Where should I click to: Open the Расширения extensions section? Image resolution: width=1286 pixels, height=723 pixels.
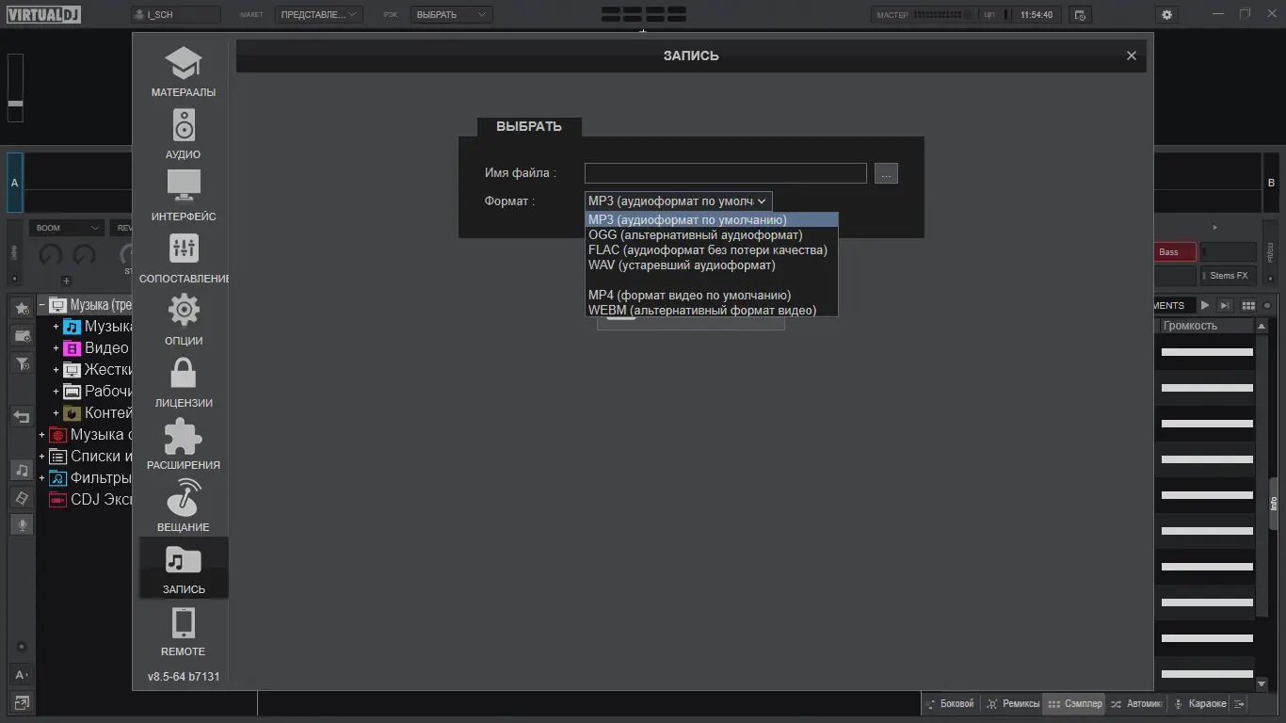tap(184, 445)
